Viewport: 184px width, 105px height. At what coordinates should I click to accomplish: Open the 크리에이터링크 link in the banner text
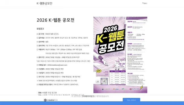pos(88,96)
